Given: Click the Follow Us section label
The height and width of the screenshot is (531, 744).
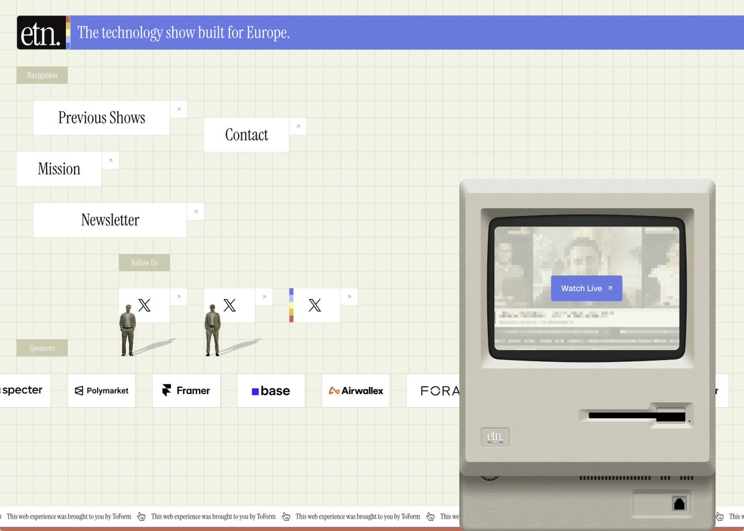Looking at the screenshot, I should coord(144,263).
